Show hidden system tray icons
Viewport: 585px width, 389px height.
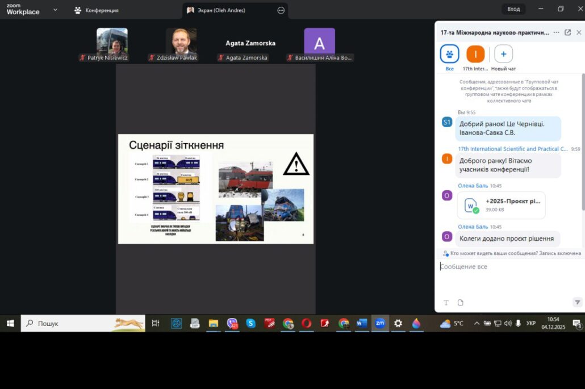pos(476,323)
